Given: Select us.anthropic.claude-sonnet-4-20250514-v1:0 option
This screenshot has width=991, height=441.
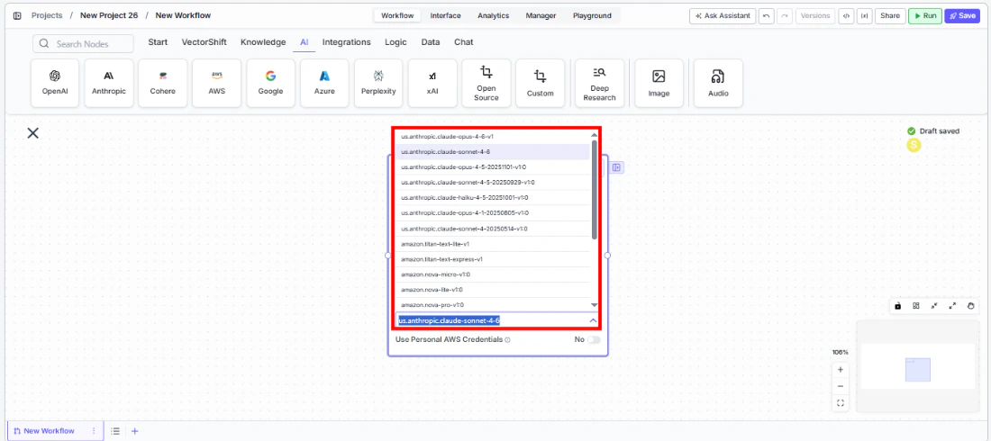Looking at the screenshot, I should [x=493, y=229].
